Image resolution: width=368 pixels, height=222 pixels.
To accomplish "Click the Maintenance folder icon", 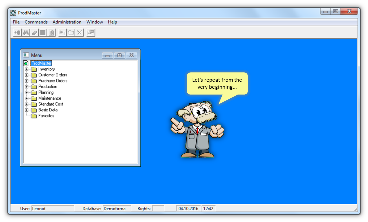I will [x=34, y=98].
